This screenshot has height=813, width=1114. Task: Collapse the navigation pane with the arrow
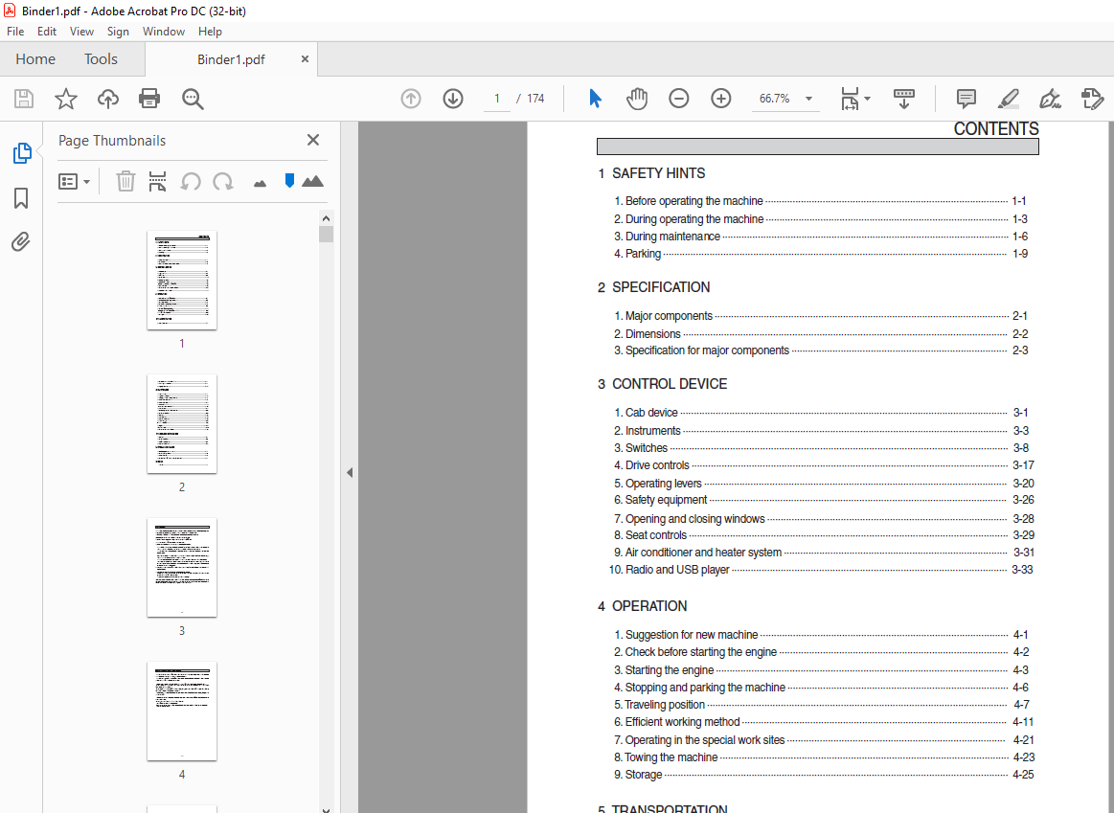(x=350, y=472)
